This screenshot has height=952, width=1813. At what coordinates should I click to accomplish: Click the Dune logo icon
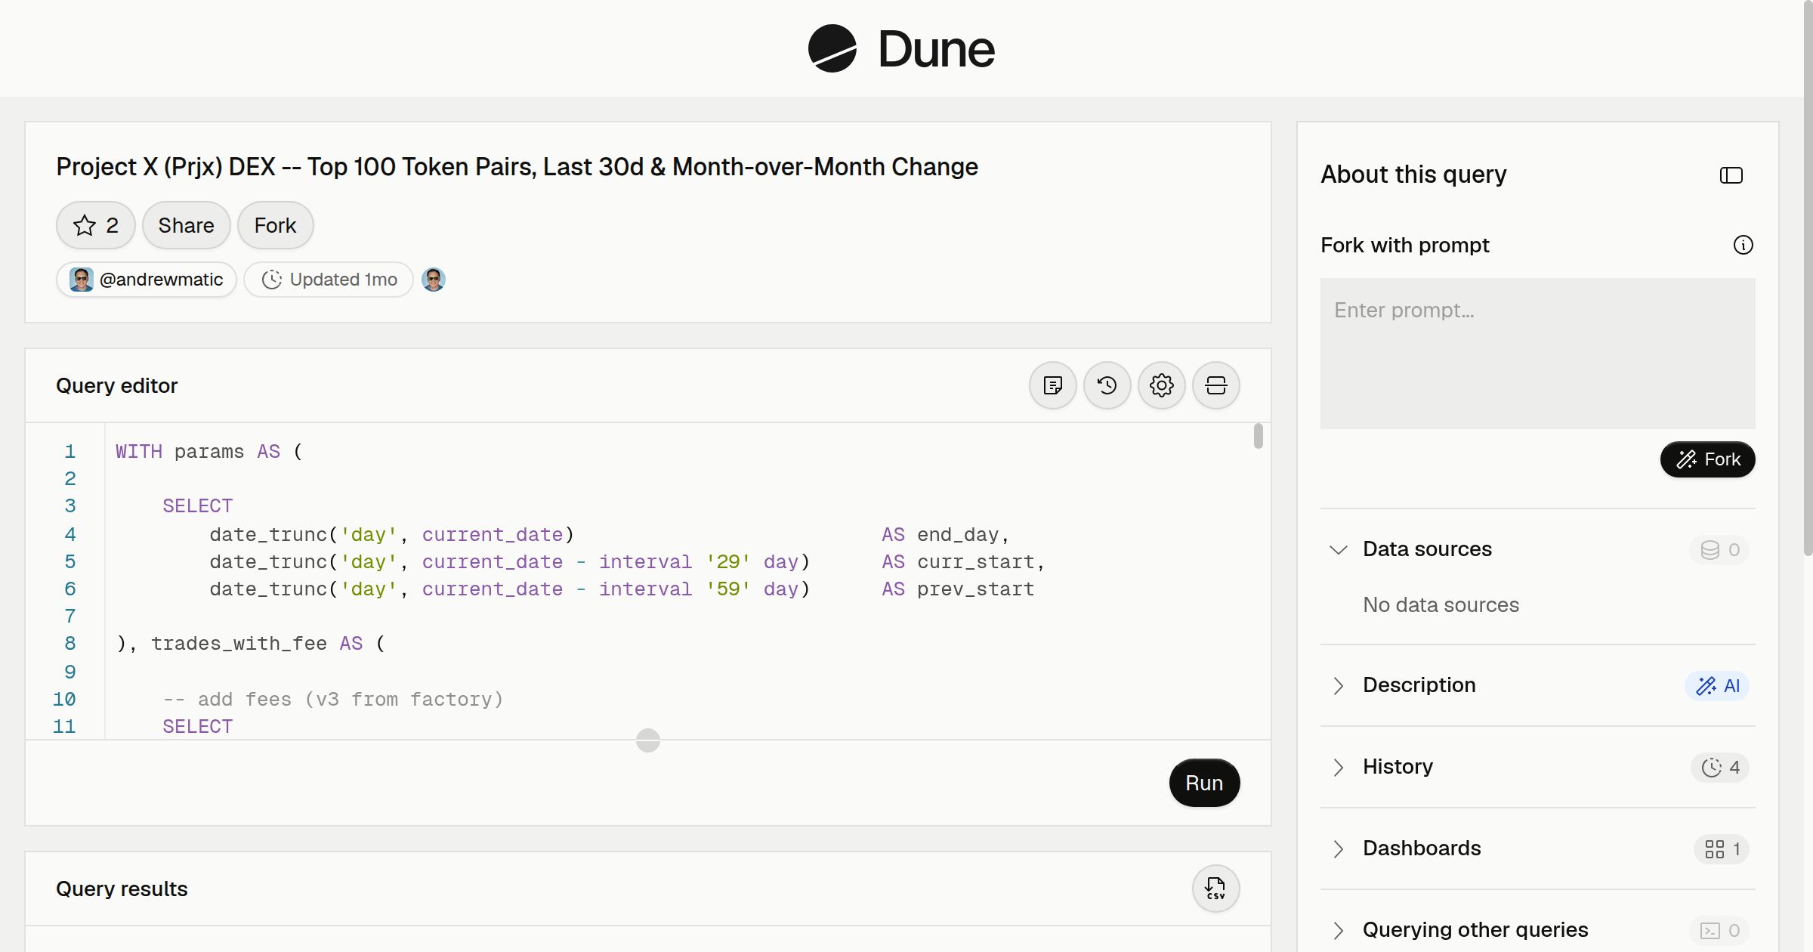832,48
